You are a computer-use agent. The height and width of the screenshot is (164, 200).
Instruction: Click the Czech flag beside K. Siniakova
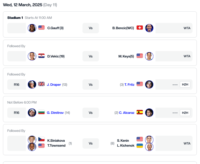pos(42,139)
